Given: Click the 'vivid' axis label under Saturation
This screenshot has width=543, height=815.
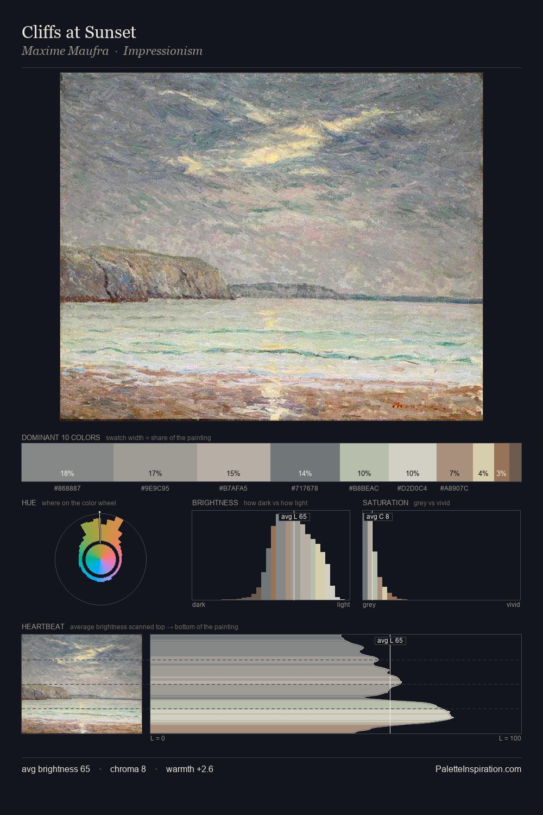Looking at the screenshot, I should [513, 605].
